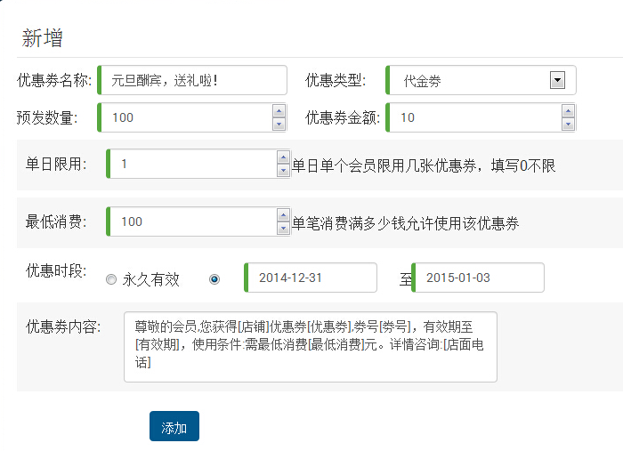Select the date range radio button
This screenshot has height=451, width=623.
click(214, 279)
